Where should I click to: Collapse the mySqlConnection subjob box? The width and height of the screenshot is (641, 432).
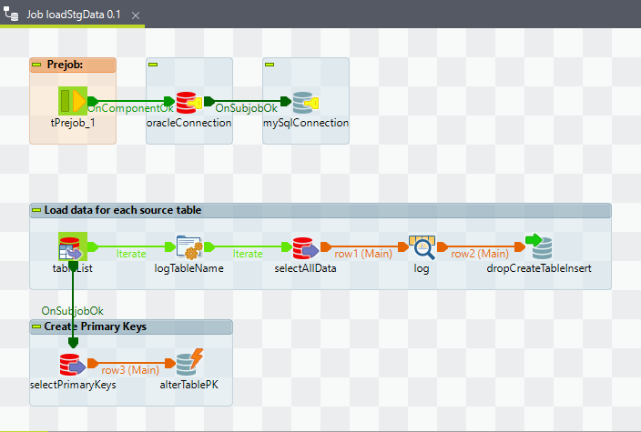coord(270,65)
